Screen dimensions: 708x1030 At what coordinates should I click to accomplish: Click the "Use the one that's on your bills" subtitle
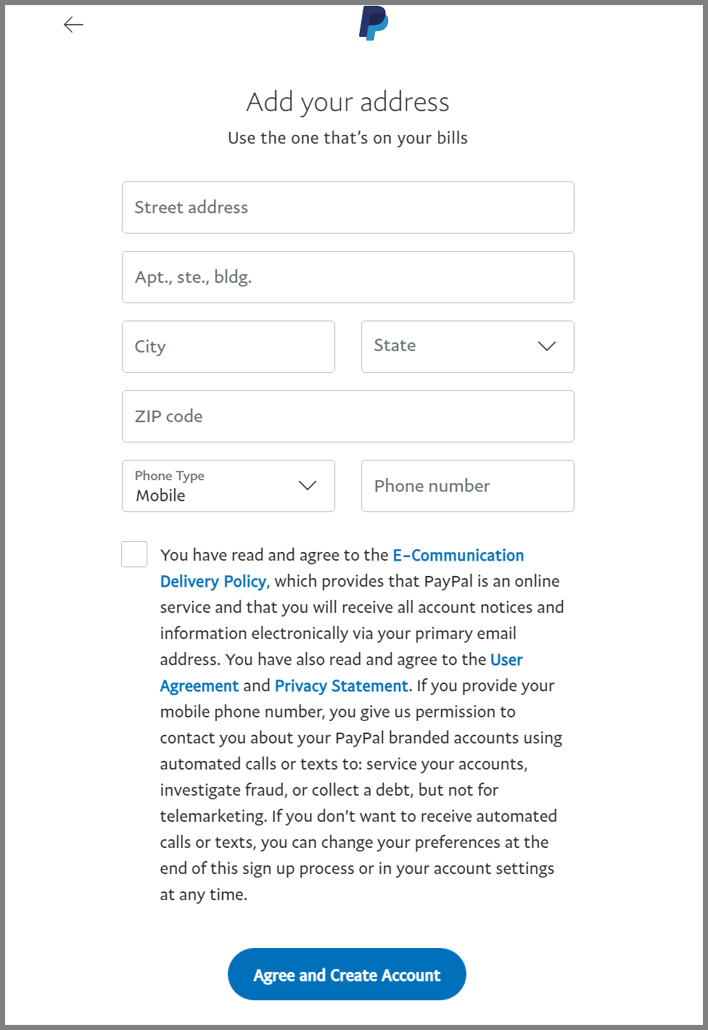pyautogui.click(x=347, y=138)
